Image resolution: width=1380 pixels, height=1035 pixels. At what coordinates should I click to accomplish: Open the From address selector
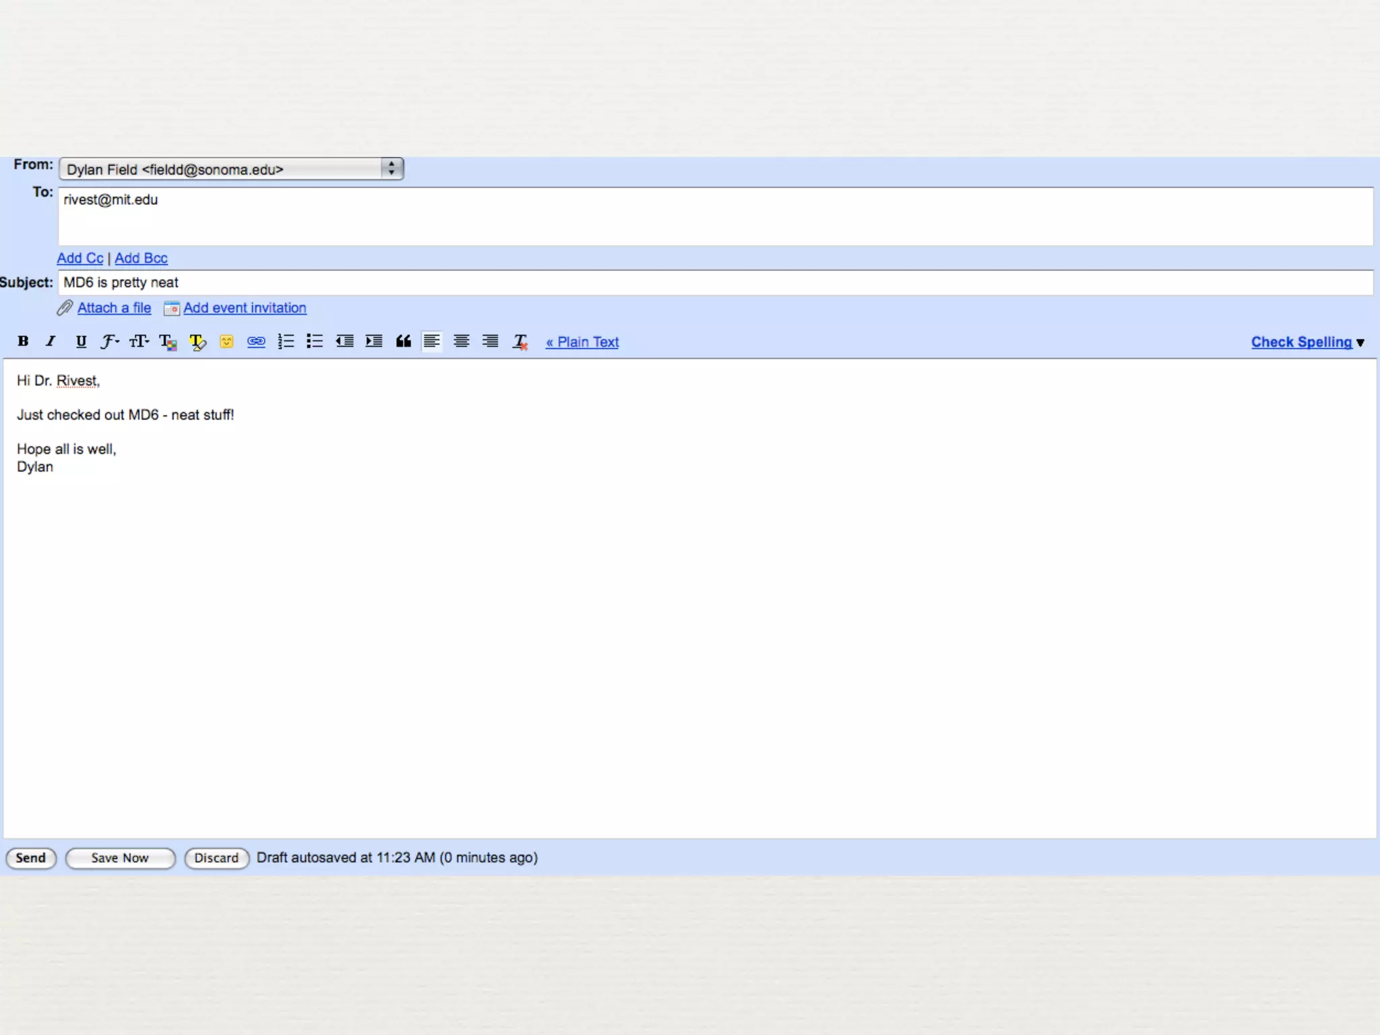click(231, 169)
